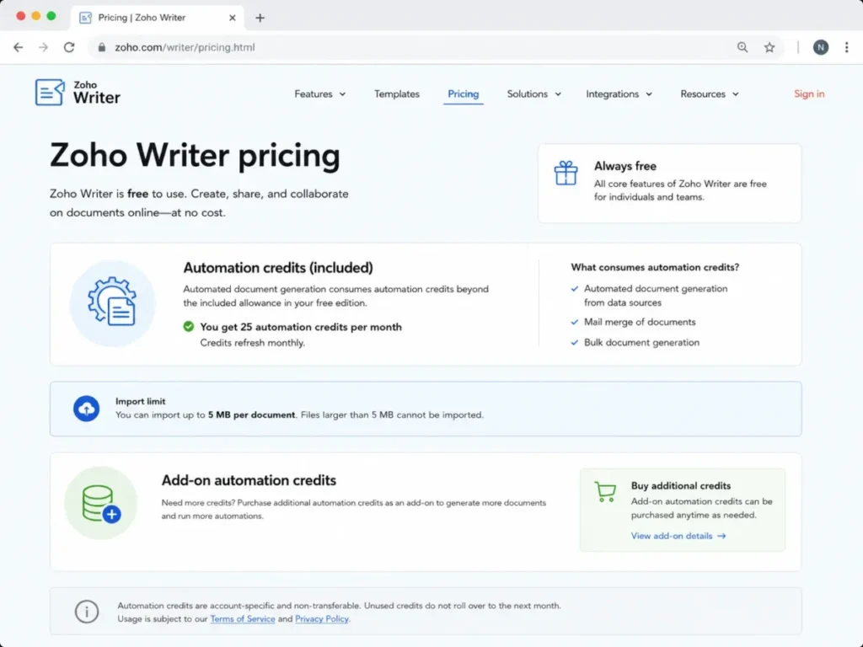Expand the Solutions dropdown menu
Viewport: 863px width, 647px height.
click(x=533, y=94)
